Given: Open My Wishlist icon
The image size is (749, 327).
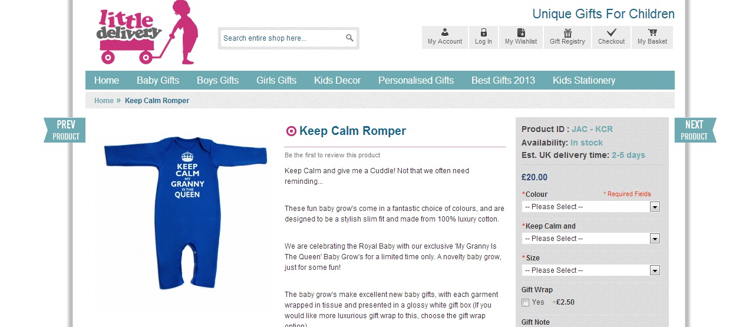Looking at the screenshot, I should 521,32.
